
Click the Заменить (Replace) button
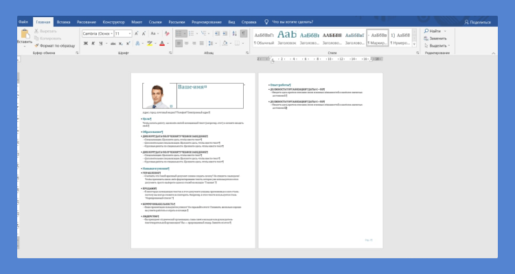coord(437,38)
